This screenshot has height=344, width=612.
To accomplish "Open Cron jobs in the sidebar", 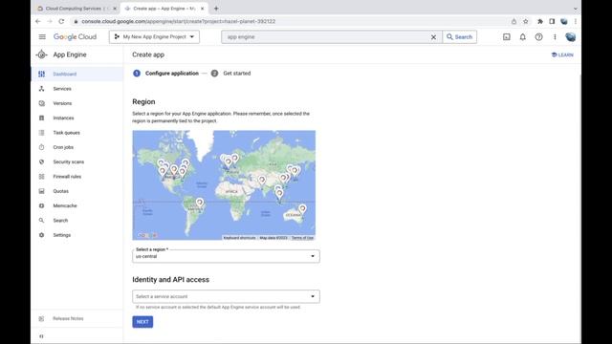I will pos(76,147).
